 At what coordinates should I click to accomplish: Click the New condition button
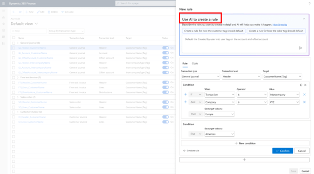[245, 143]
